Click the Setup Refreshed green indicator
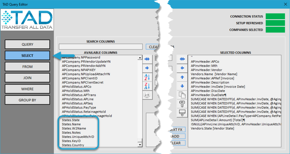Image resolution: width=290 pixels, height=154 pixels. (x=275, y=23)
